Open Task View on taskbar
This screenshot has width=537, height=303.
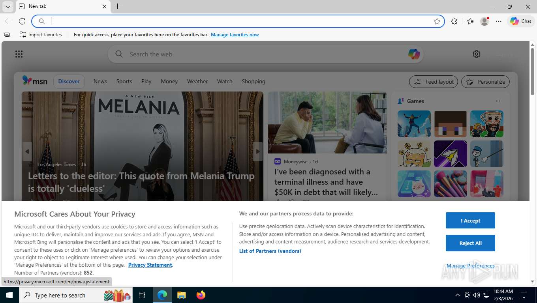(142, 295)
